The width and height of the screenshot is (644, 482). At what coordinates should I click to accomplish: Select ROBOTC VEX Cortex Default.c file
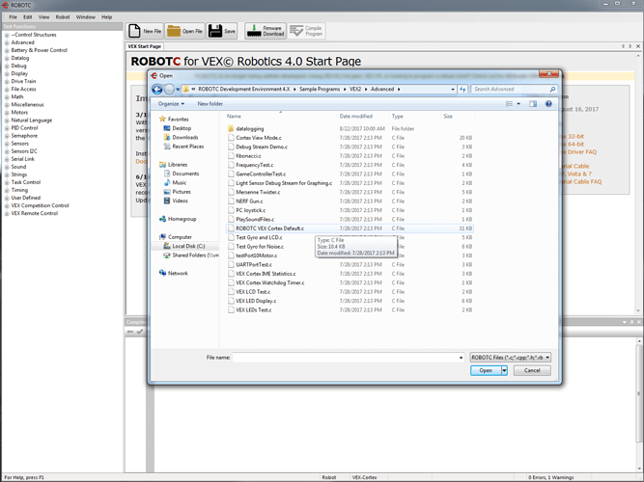pyautogui.click(x=350, y=228)
